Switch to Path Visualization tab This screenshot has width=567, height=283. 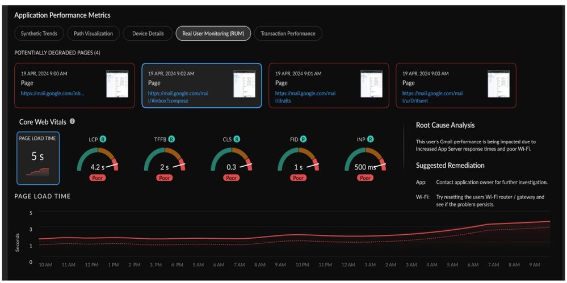tap(93, 33)
